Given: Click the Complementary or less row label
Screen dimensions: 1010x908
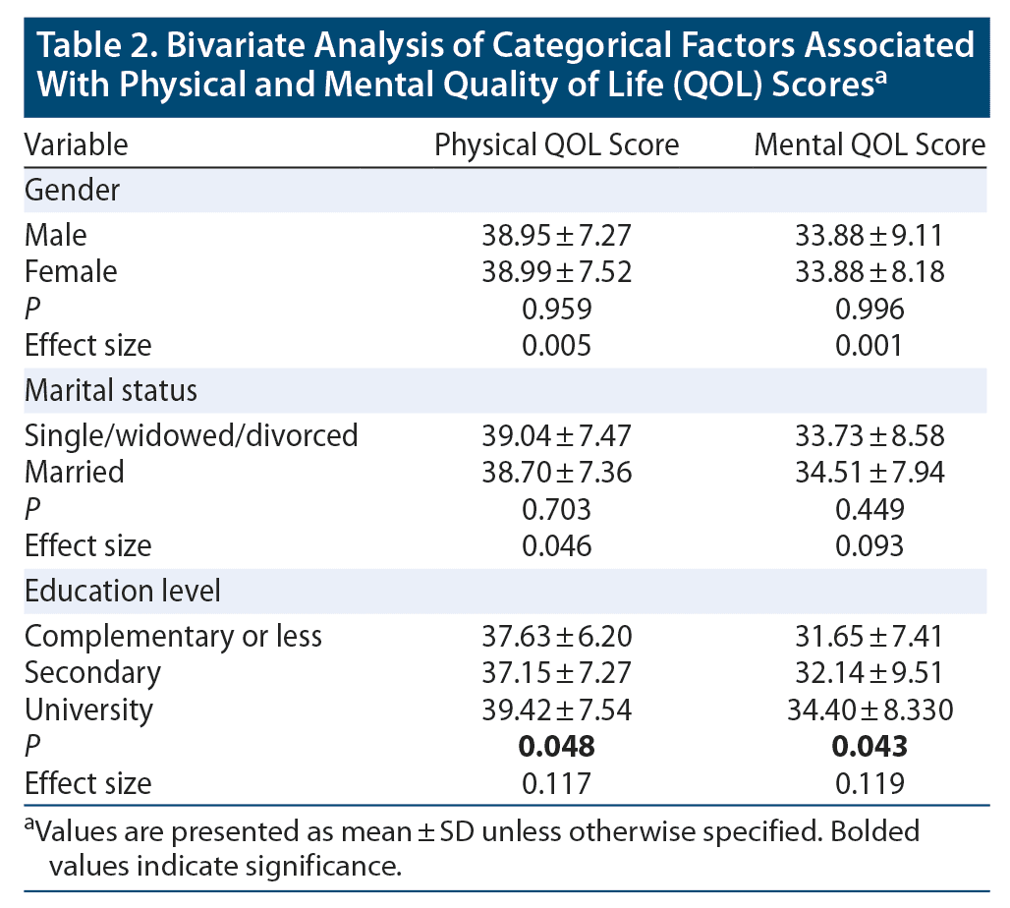Looking at the screenshot, I should [x=173, y=636].
